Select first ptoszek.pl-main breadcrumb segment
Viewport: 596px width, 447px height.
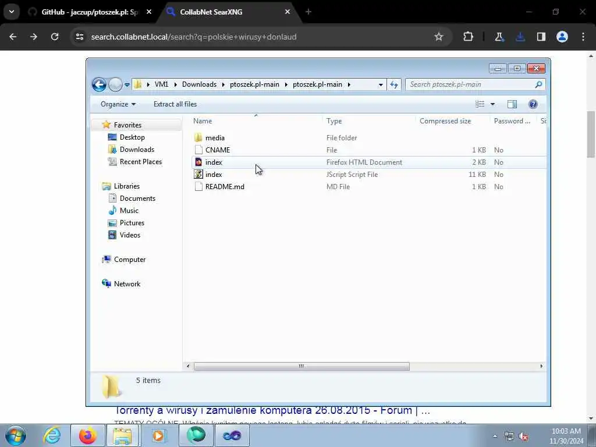(254, 84)
